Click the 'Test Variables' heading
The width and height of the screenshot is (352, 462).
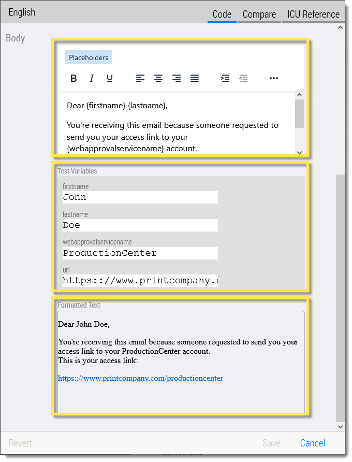click(x=77, y=171)
